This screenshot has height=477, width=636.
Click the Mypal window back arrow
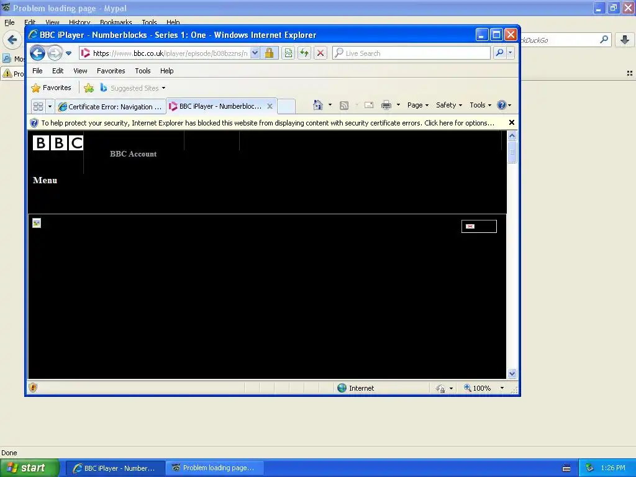pos(12,40)
